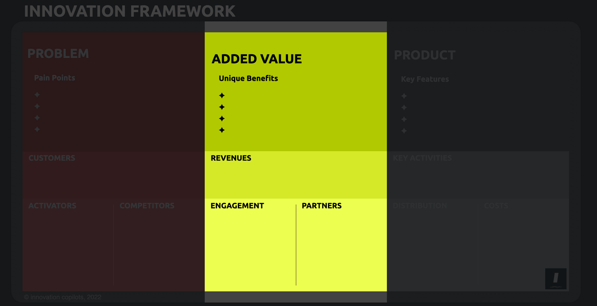The height and width of the screenshot is (306, 597).
Task: Click the fourth star bullet under Unique Benefits
Action: (222, 130)
